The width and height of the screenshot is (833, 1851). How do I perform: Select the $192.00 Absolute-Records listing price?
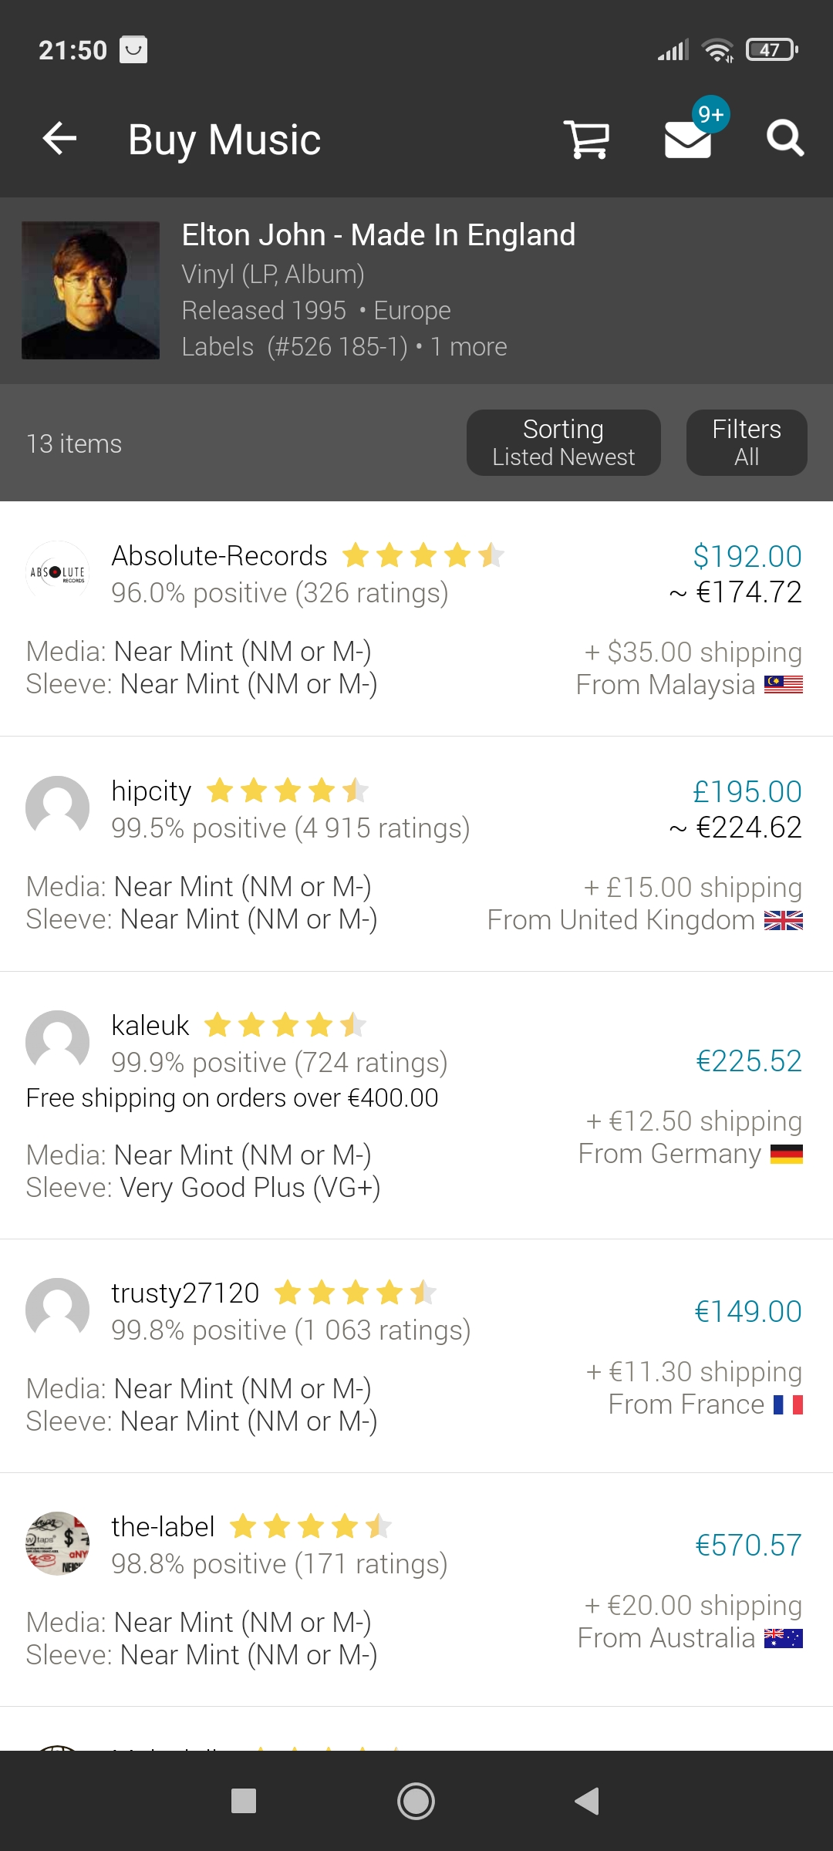click(747, 556)
